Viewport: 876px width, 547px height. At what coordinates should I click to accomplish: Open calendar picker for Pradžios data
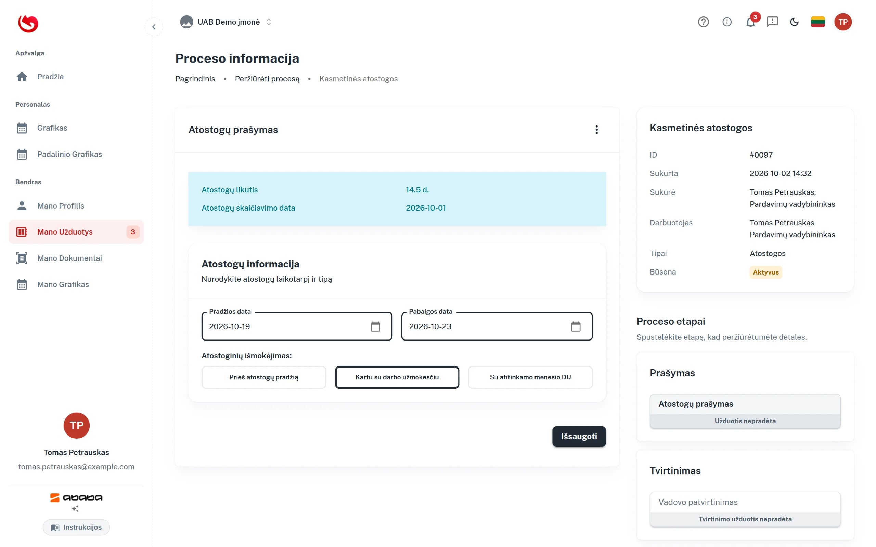pos(375,326)
